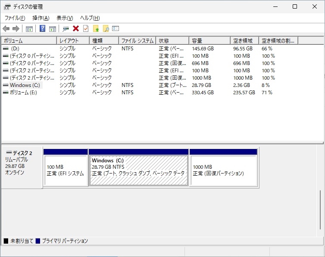Open the blue Help question-mark icon
Viewport: 325px width, 257px height.
42,28
